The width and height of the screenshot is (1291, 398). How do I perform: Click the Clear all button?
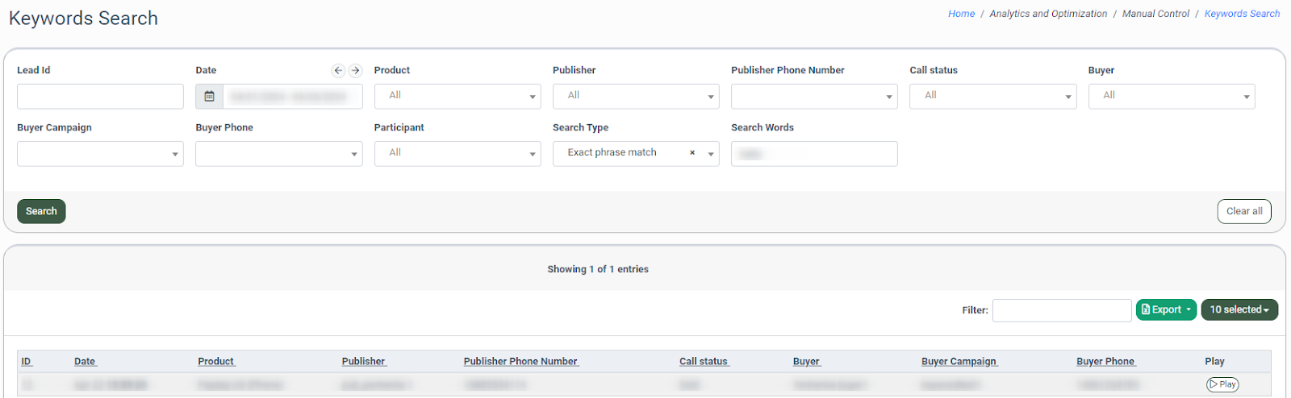click(1243, 211)
